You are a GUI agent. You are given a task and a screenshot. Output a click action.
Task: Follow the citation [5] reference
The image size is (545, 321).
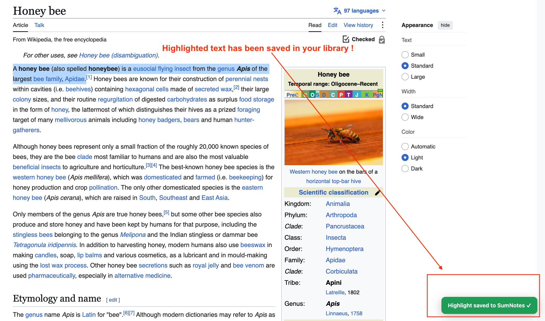[166, 212]
